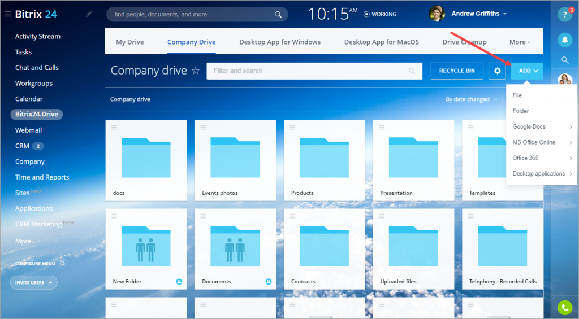Click the Company drive breadcrumb
This screenshot has width=579, height=319.
coord(130,99)
